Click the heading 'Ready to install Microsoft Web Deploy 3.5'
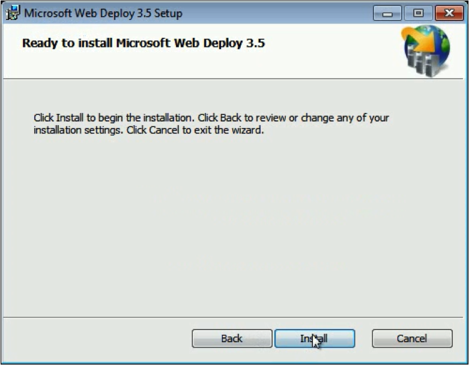Screen dimensions: 469x365 point(144,43)
